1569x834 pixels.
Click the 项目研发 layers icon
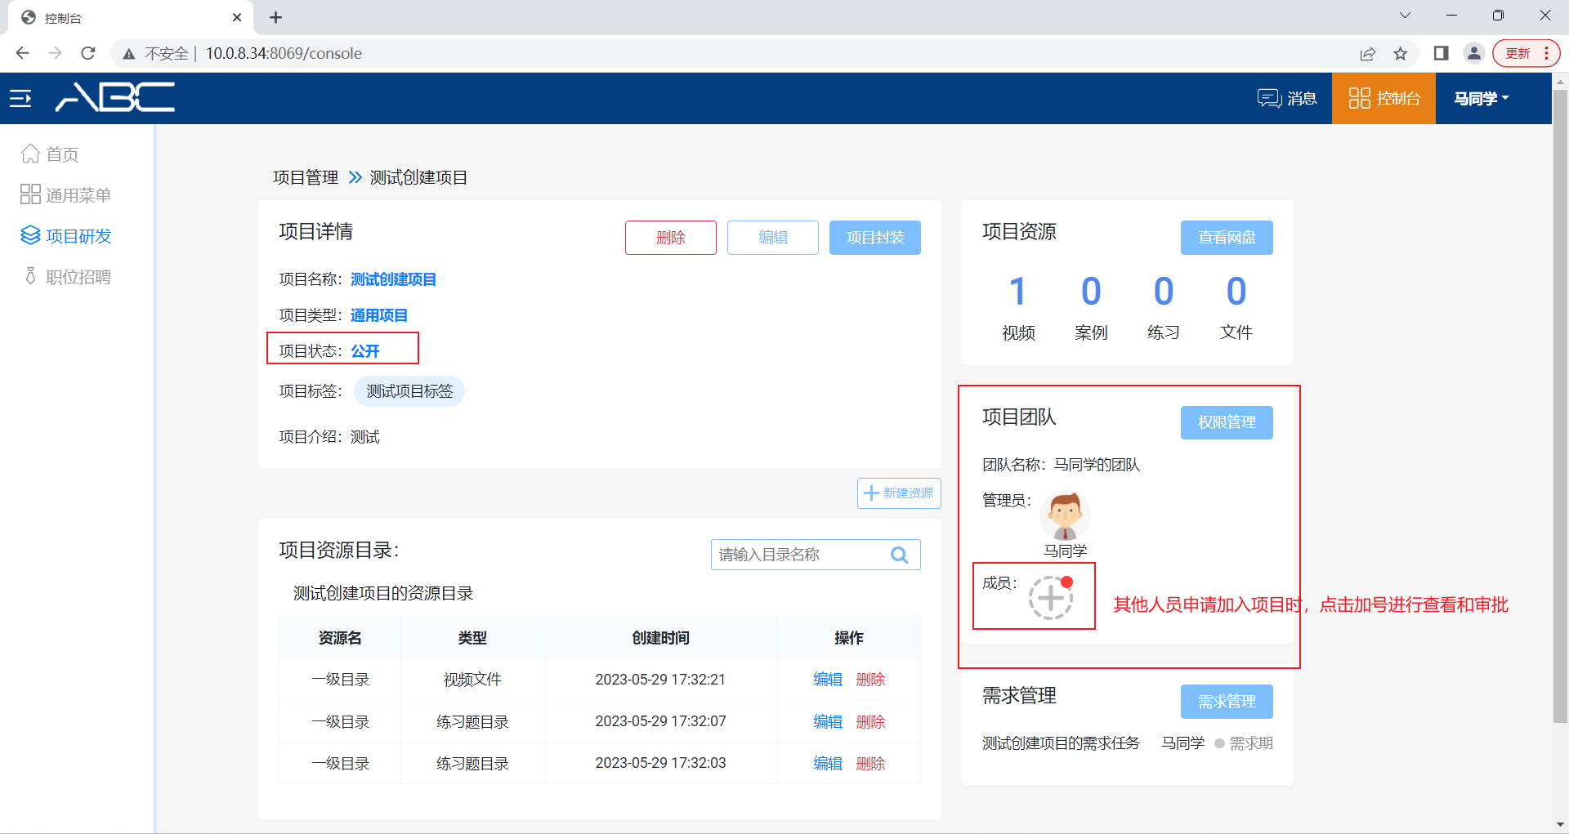click(30, 235)
